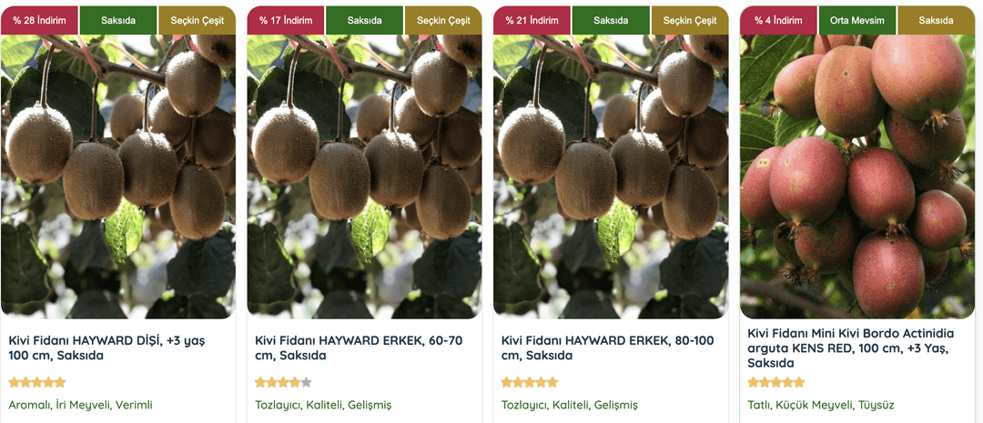
Task: Select the 'Orta Mevsim' tag
Action: coord(857,21)
